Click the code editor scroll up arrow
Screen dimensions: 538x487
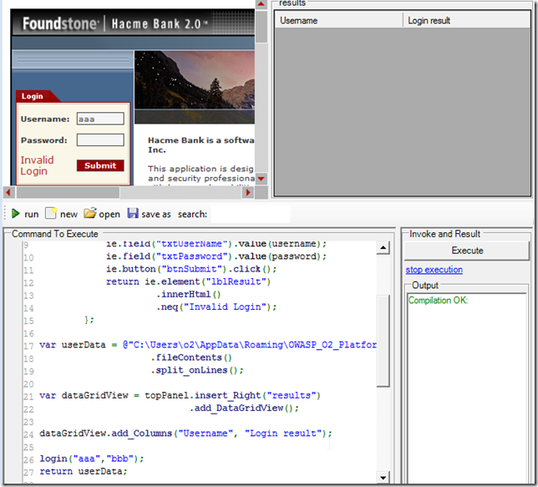[383, 248]
